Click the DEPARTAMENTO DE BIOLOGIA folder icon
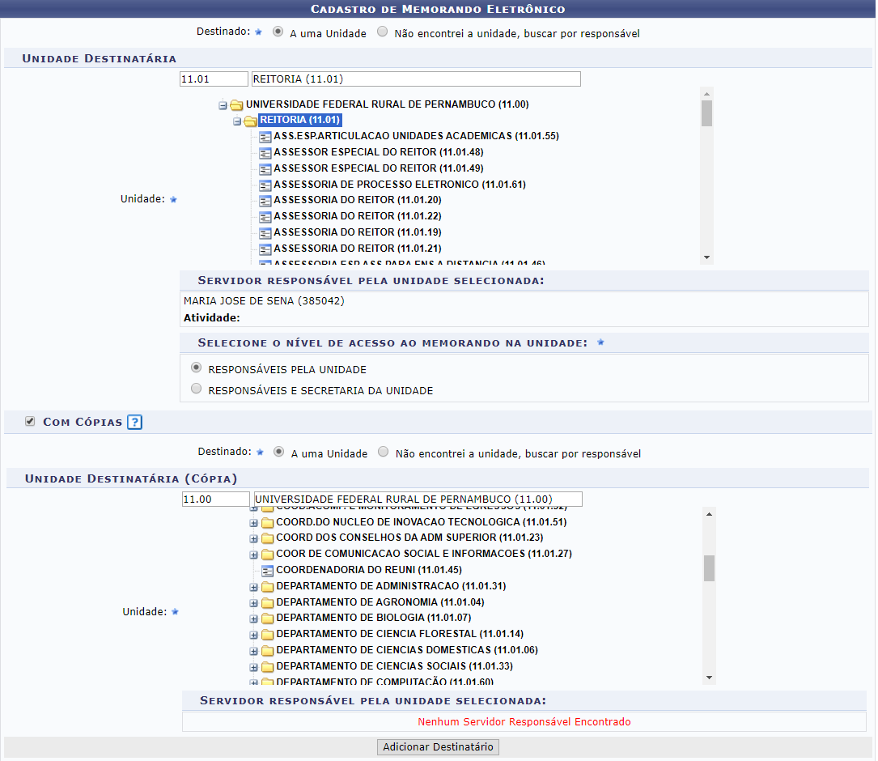The width and height of the screenshot is (878, 761). coord(267,619)
